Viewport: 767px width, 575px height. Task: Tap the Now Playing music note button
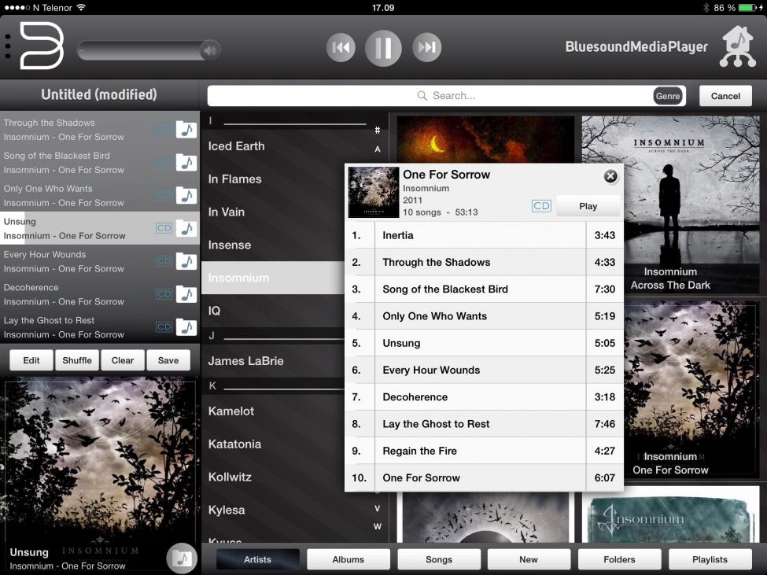click(182, 558)
